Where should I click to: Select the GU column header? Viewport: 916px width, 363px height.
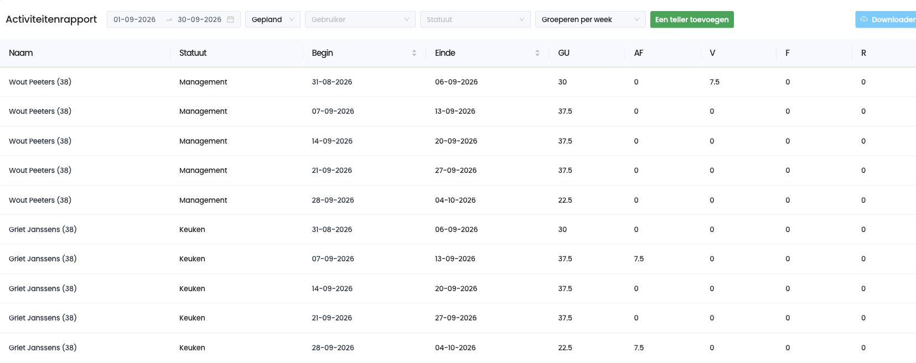(x=564, y=53)
